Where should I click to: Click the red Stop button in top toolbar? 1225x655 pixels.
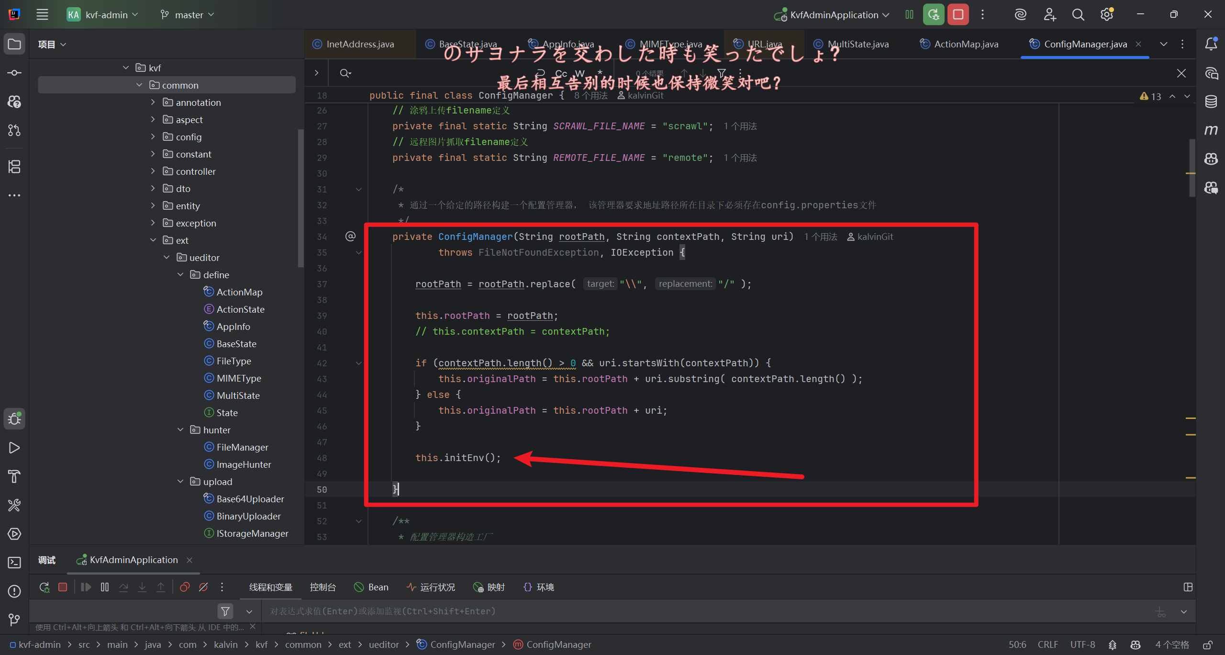[x=958, y=14]
